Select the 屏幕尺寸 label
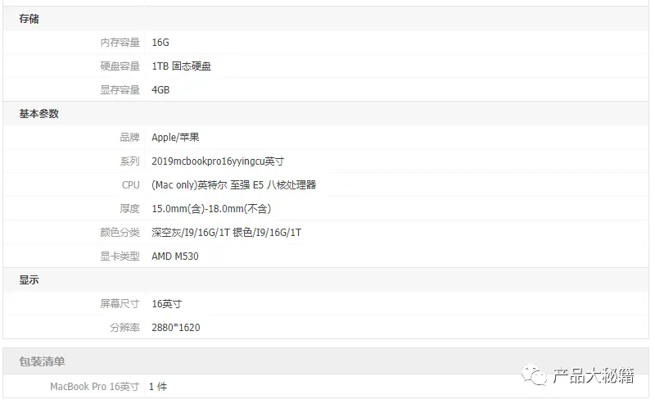This screenshot has height=404, width=655. point(120,304)
